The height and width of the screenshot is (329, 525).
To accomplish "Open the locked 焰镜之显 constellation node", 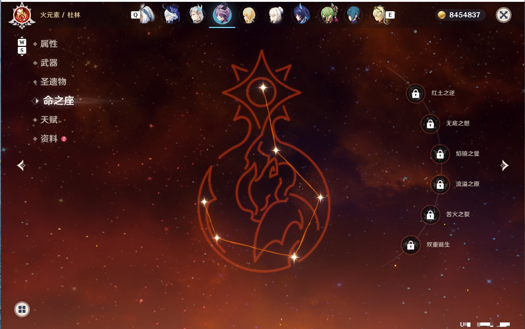I will pos(440,154).
